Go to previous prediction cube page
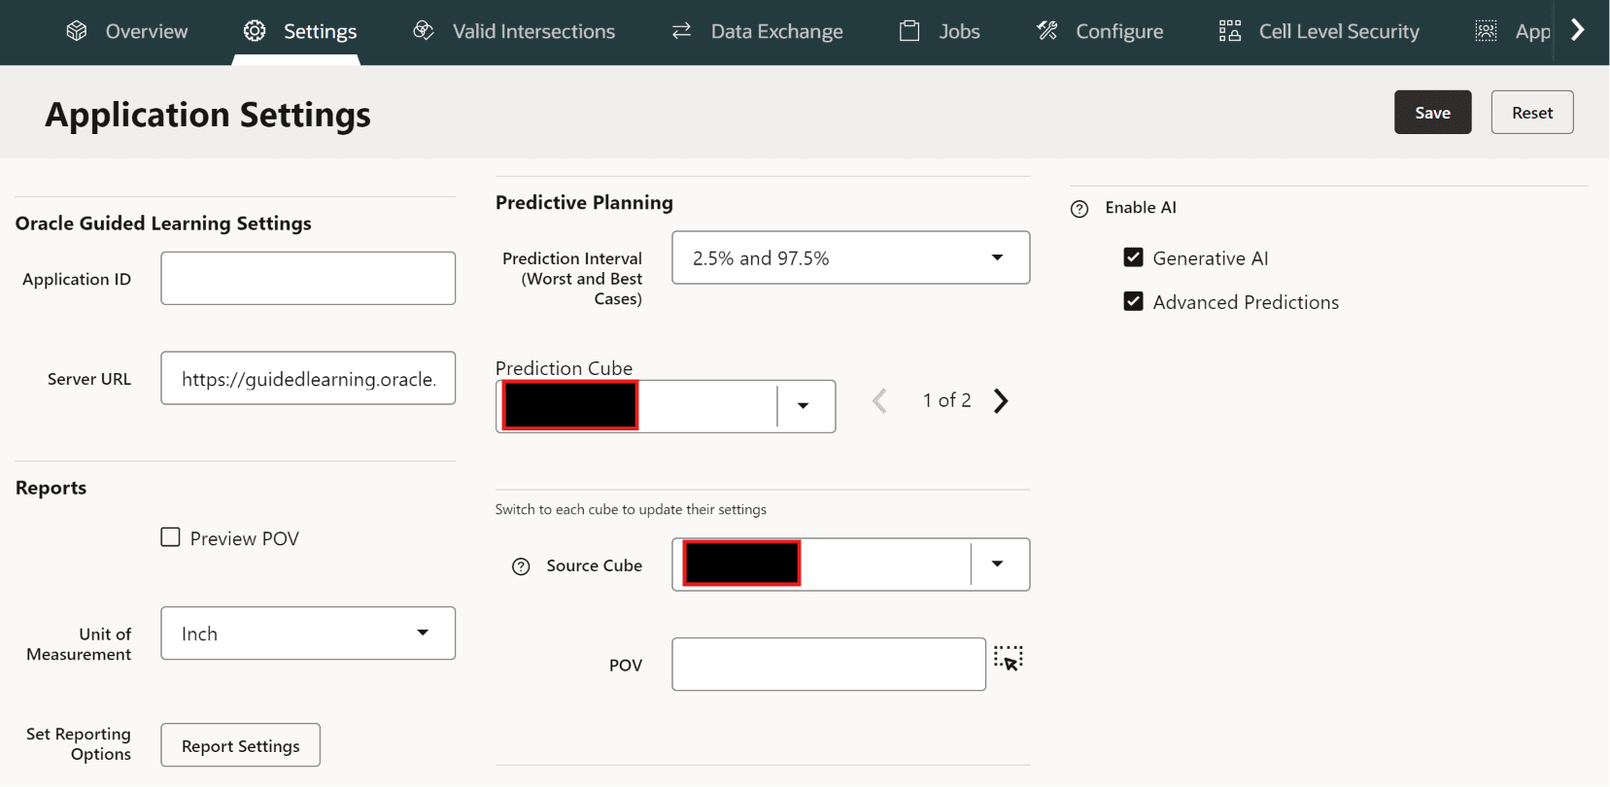Screen dimensions: 1610x787 pos(880,400)
